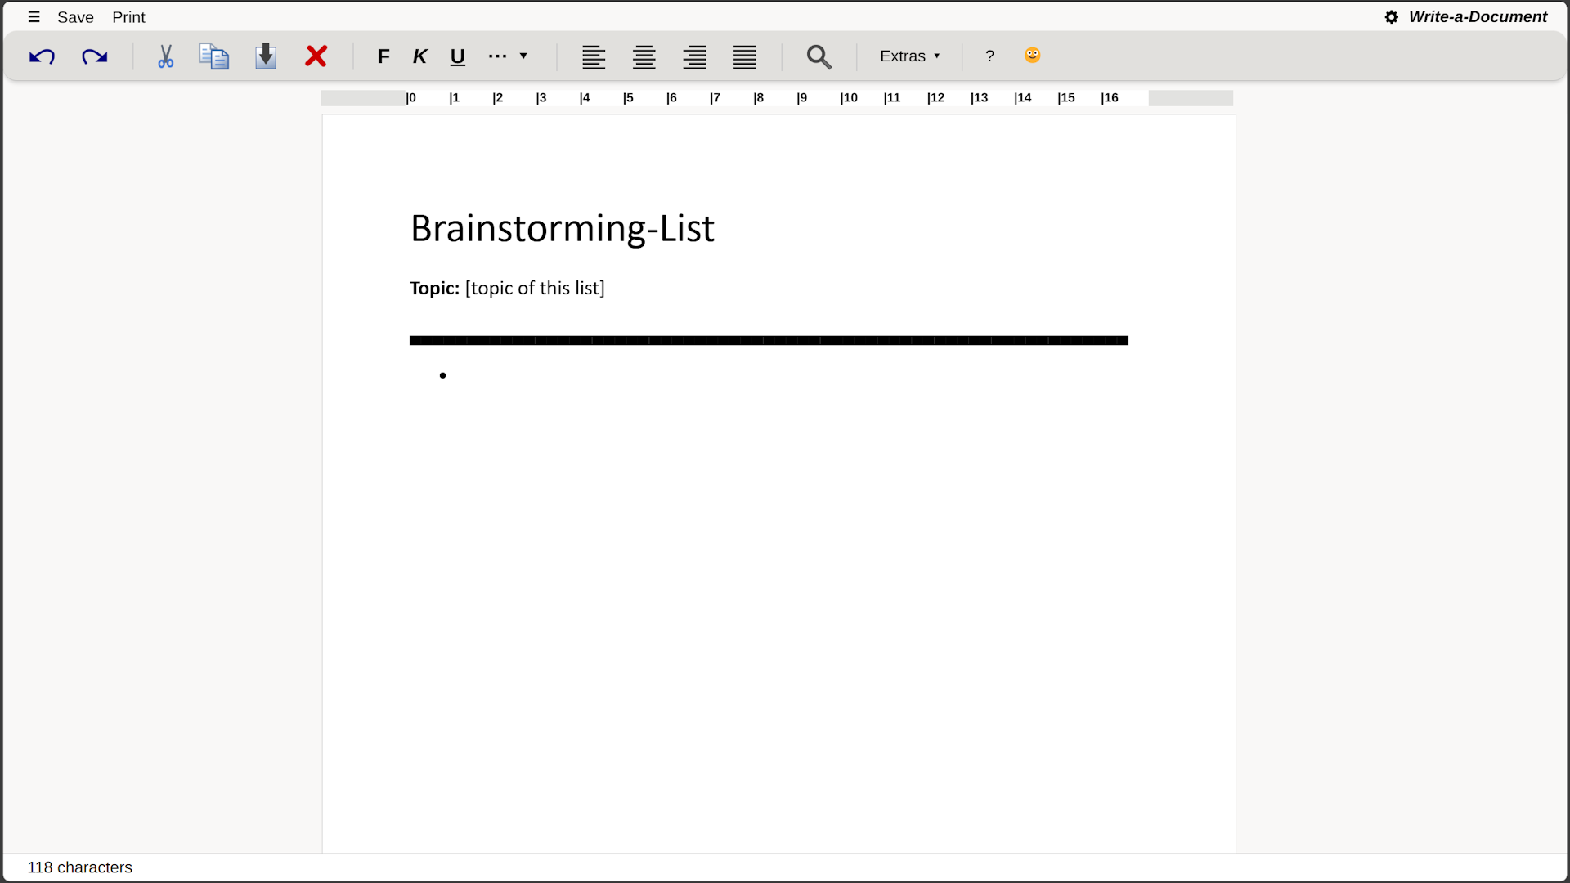
Task: Apply justified text alignment
Action: (x=743, y=56)
